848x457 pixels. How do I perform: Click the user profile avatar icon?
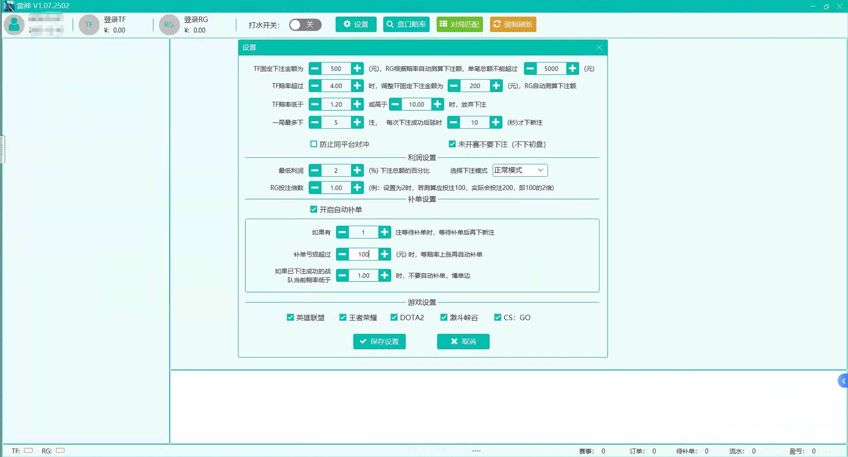(14, 25)
